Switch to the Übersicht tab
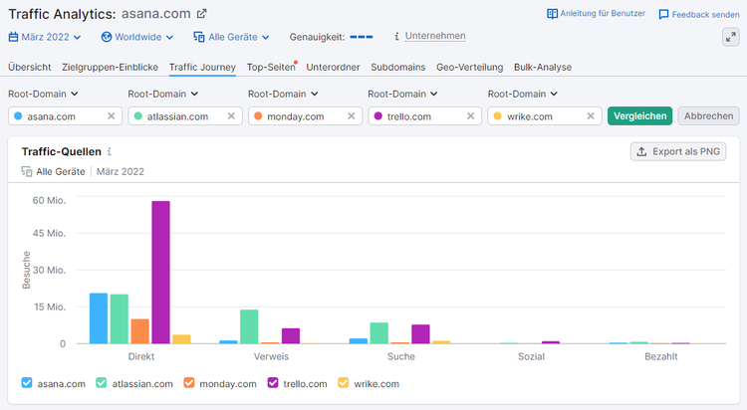The width and height of the screenshot is (747, 410). [x=30, y=67]
